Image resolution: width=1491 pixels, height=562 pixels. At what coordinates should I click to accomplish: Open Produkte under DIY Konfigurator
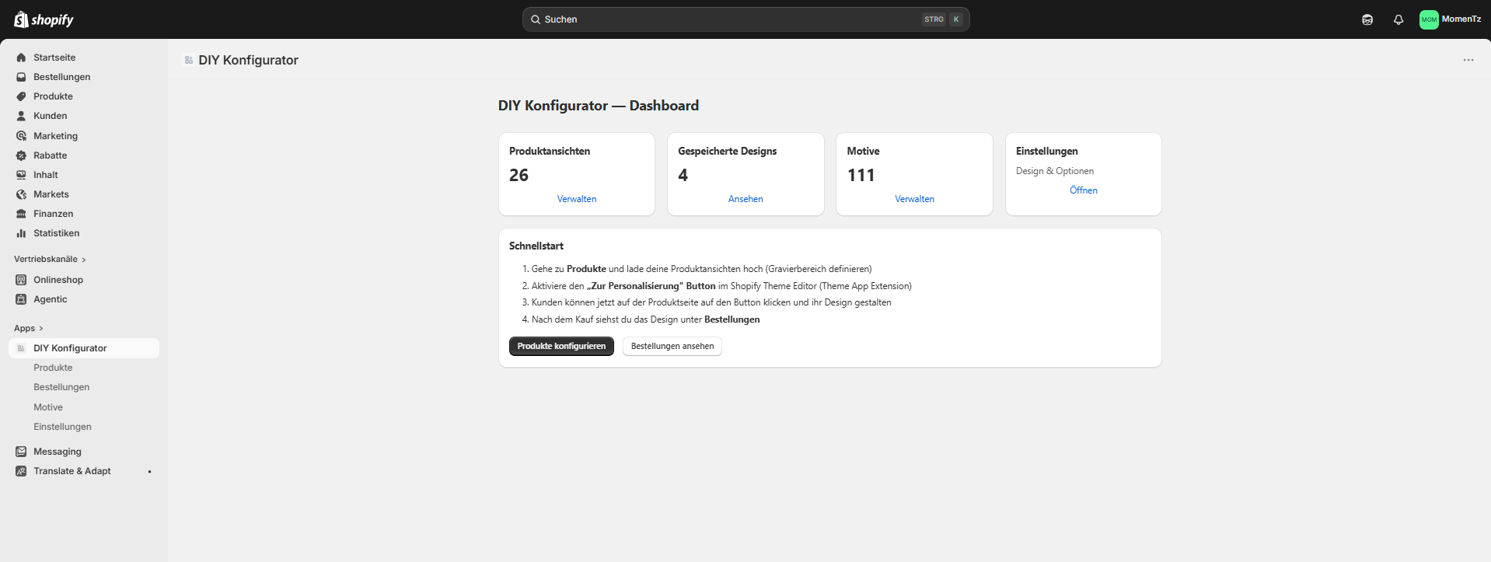pyautogui.click(x=53, y=368)
